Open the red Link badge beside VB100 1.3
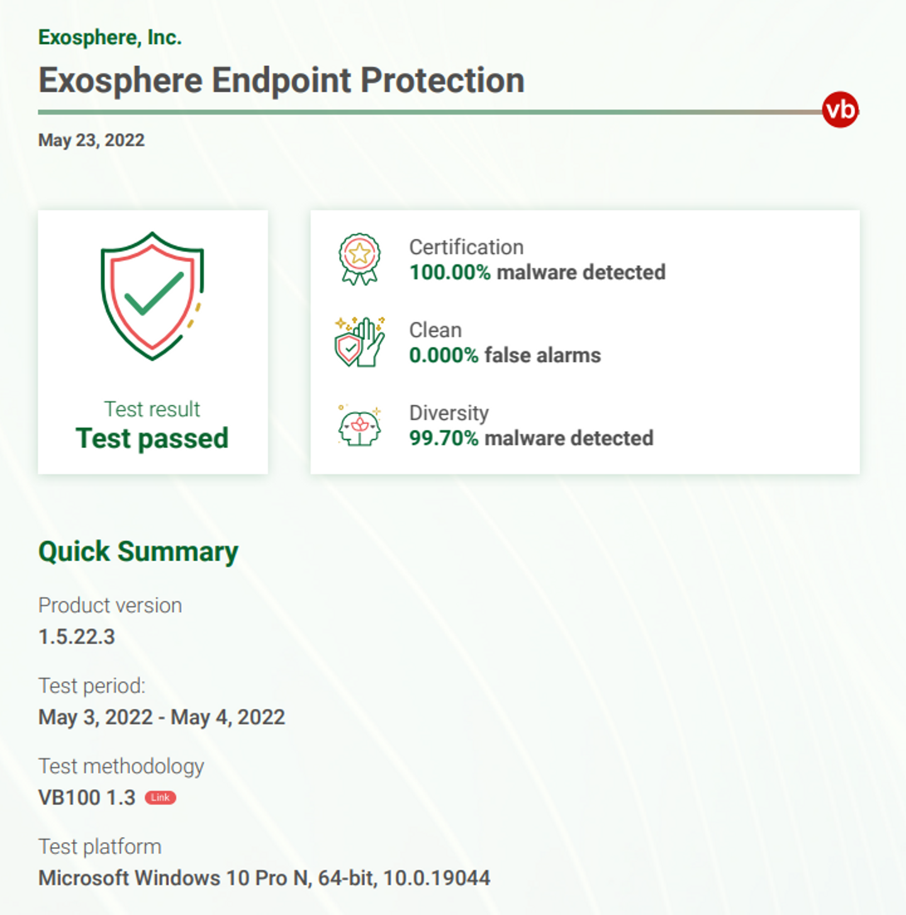 tap(160, 797)
